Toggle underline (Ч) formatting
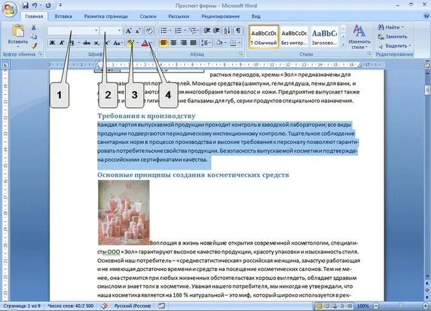This screenshot has width=431, height=311. (72, 43)
